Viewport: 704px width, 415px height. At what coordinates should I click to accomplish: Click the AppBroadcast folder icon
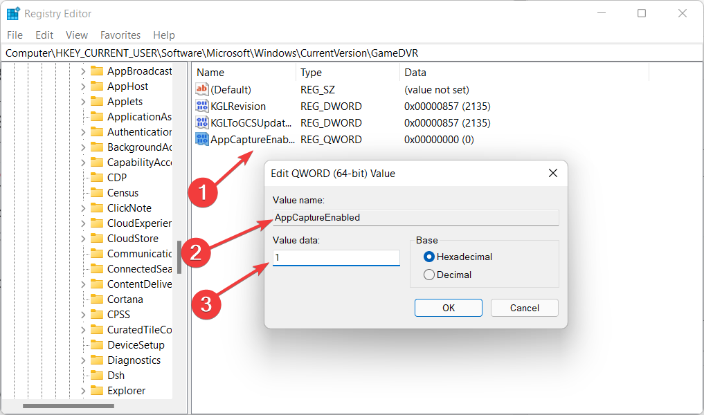(97, 71)
